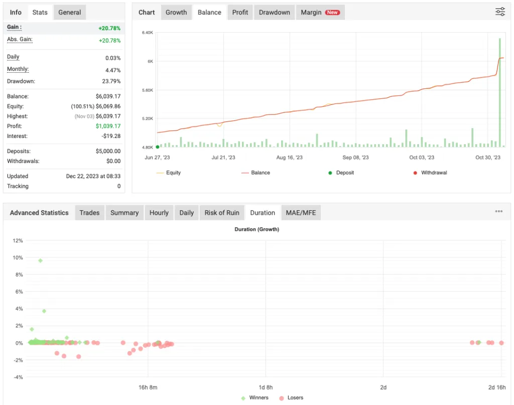
Task: Open the Risk of Ruin tab
Action: pos(222,212)
